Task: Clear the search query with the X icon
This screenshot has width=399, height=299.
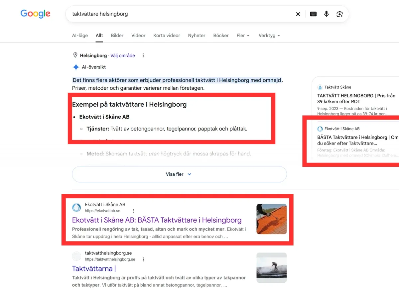Action: pyautogui.click(x=298, y=14)
